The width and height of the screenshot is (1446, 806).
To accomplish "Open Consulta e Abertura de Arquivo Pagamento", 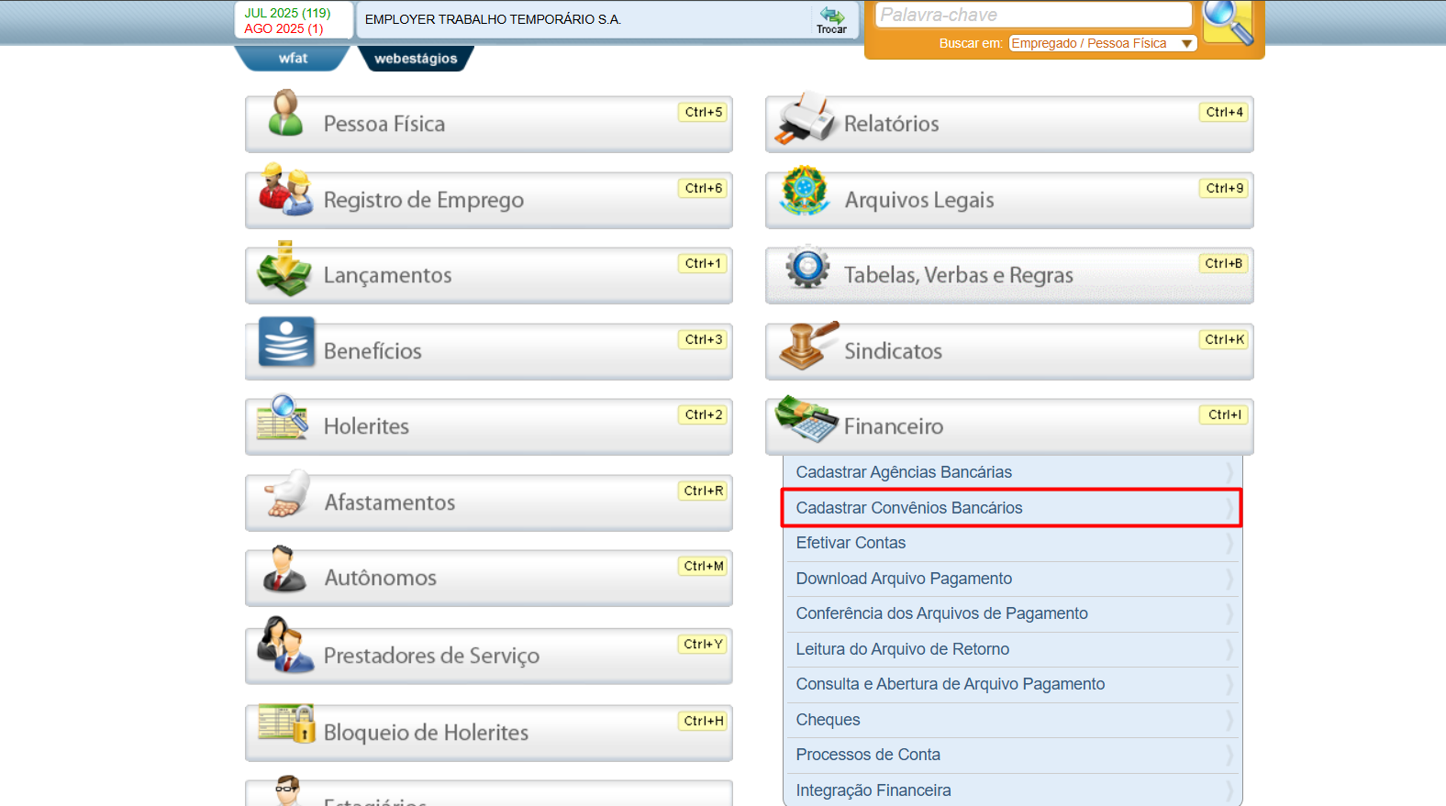I will point(1011,684).
